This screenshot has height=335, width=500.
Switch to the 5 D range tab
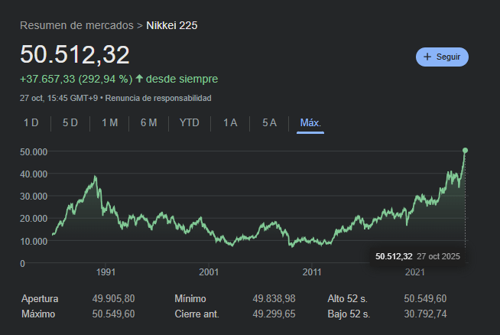point(70,122)
